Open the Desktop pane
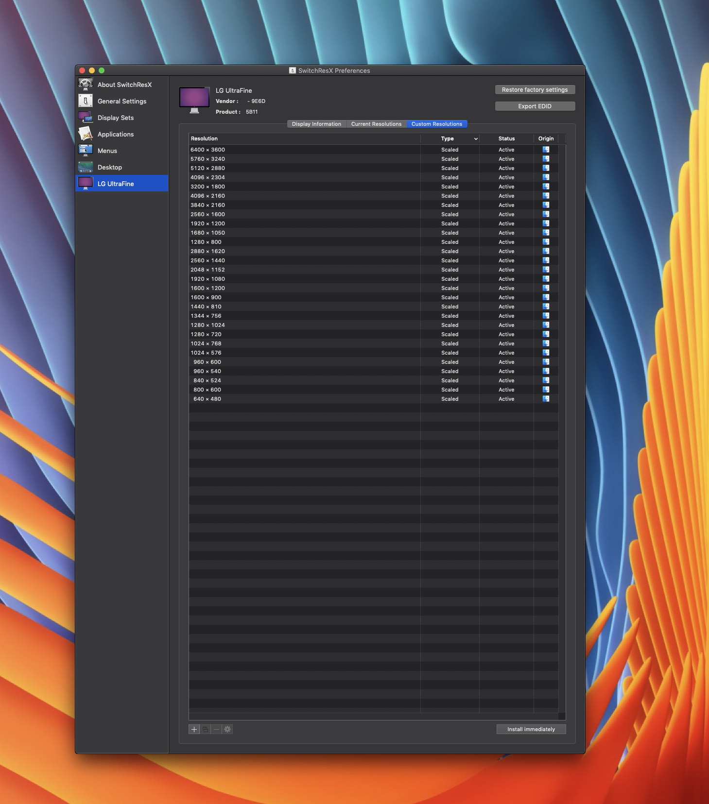 122,167
